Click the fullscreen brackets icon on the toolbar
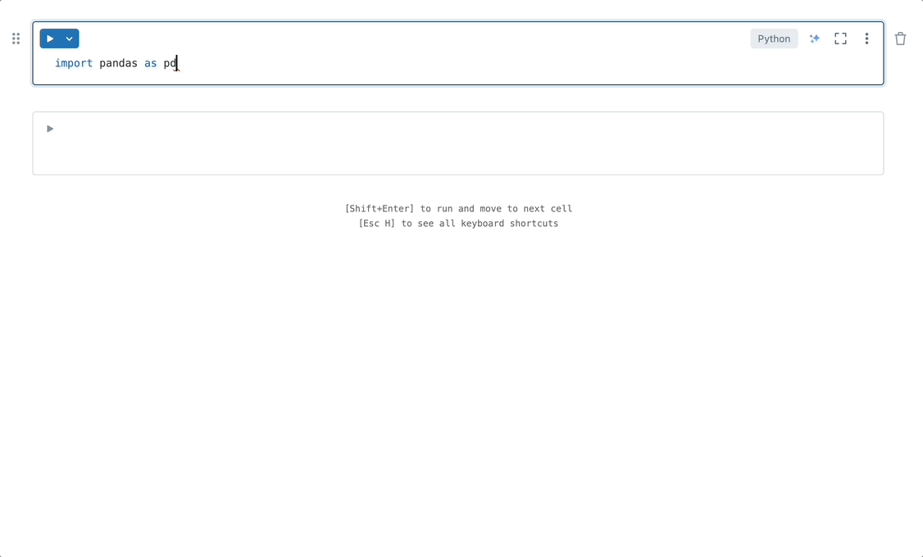The width and height of the screenshot is (923, 557). (x=840, y=38)
